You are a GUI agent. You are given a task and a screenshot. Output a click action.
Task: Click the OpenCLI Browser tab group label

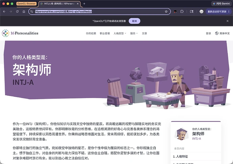pyautogui.click(x=26, y=4)
